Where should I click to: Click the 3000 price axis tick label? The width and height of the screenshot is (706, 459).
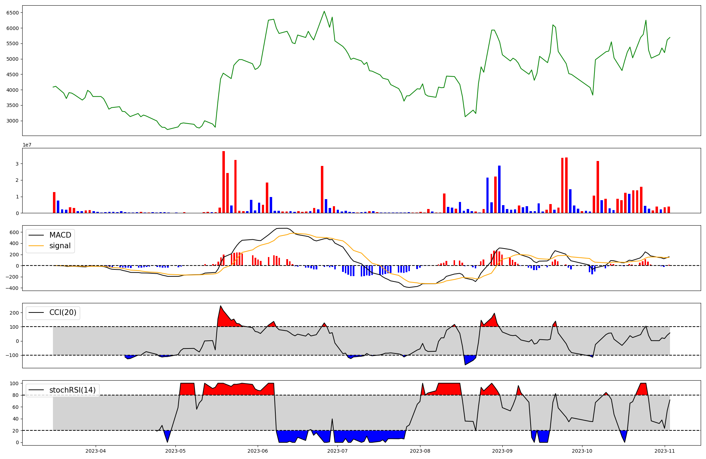point(13,121)
